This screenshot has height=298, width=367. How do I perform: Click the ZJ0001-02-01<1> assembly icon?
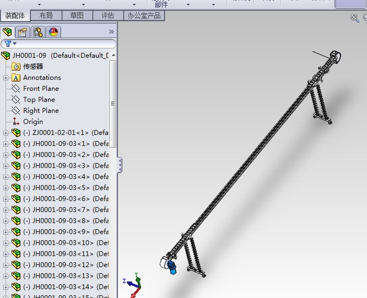tap(16, 133)
